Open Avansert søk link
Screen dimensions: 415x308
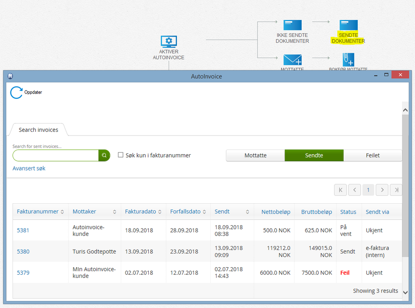(x=29, y=168)
